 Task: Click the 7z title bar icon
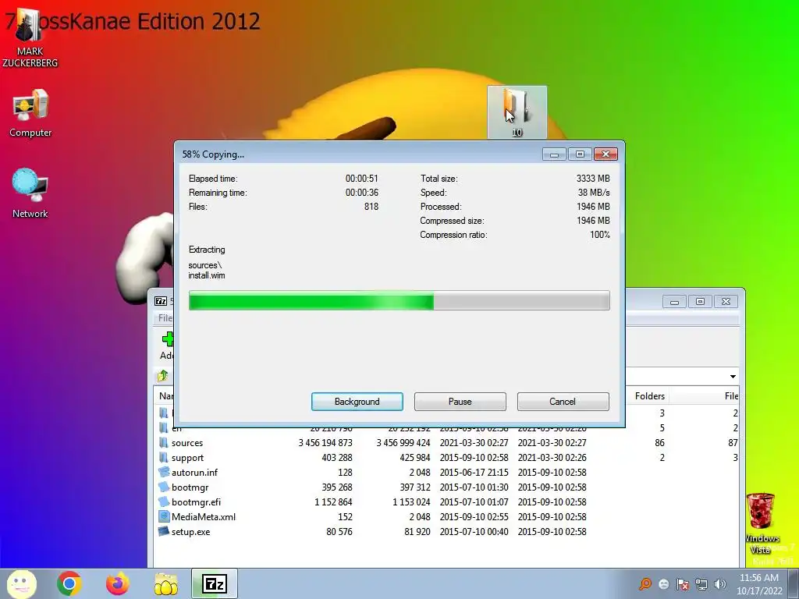coord(161,301)
